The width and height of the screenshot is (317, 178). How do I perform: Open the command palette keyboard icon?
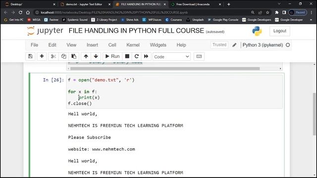tap(199, 56)
